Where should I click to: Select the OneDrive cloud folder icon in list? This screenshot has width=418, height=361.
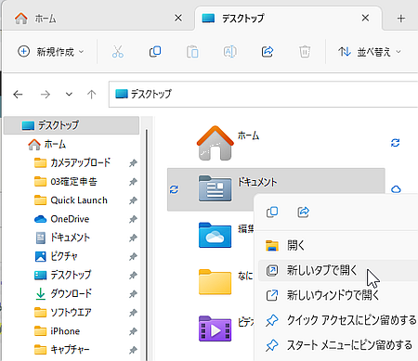tap(215, 235)
